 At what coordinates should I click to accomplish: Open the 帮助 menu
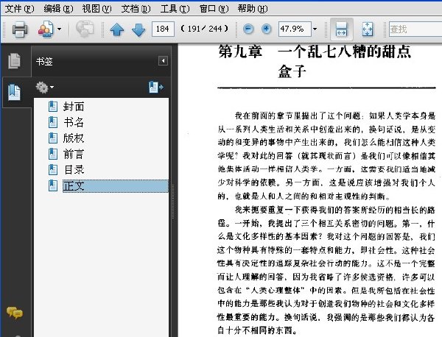[252, 9]
